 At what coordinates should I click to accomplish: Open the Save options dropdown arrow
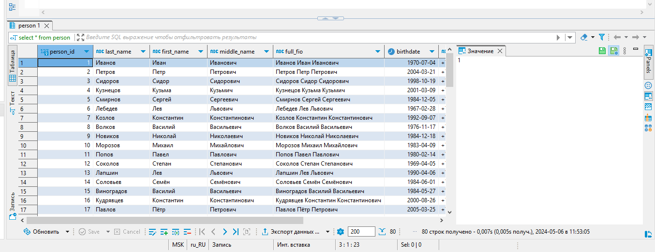pyautogui.click(x=108, y=232)
